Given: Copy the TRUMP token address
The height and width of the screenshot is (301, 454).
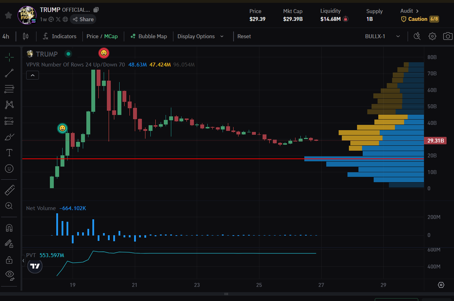Looking at the screenshot, I should pos(96,10).
